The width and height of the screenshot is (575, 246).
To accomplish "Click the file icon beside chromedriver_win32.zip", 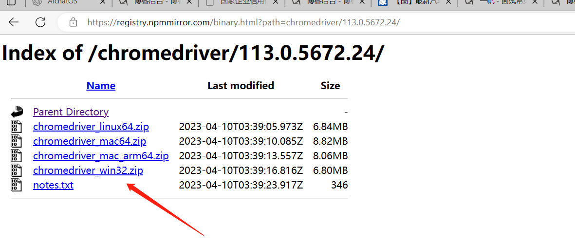I will pos(17,170).
